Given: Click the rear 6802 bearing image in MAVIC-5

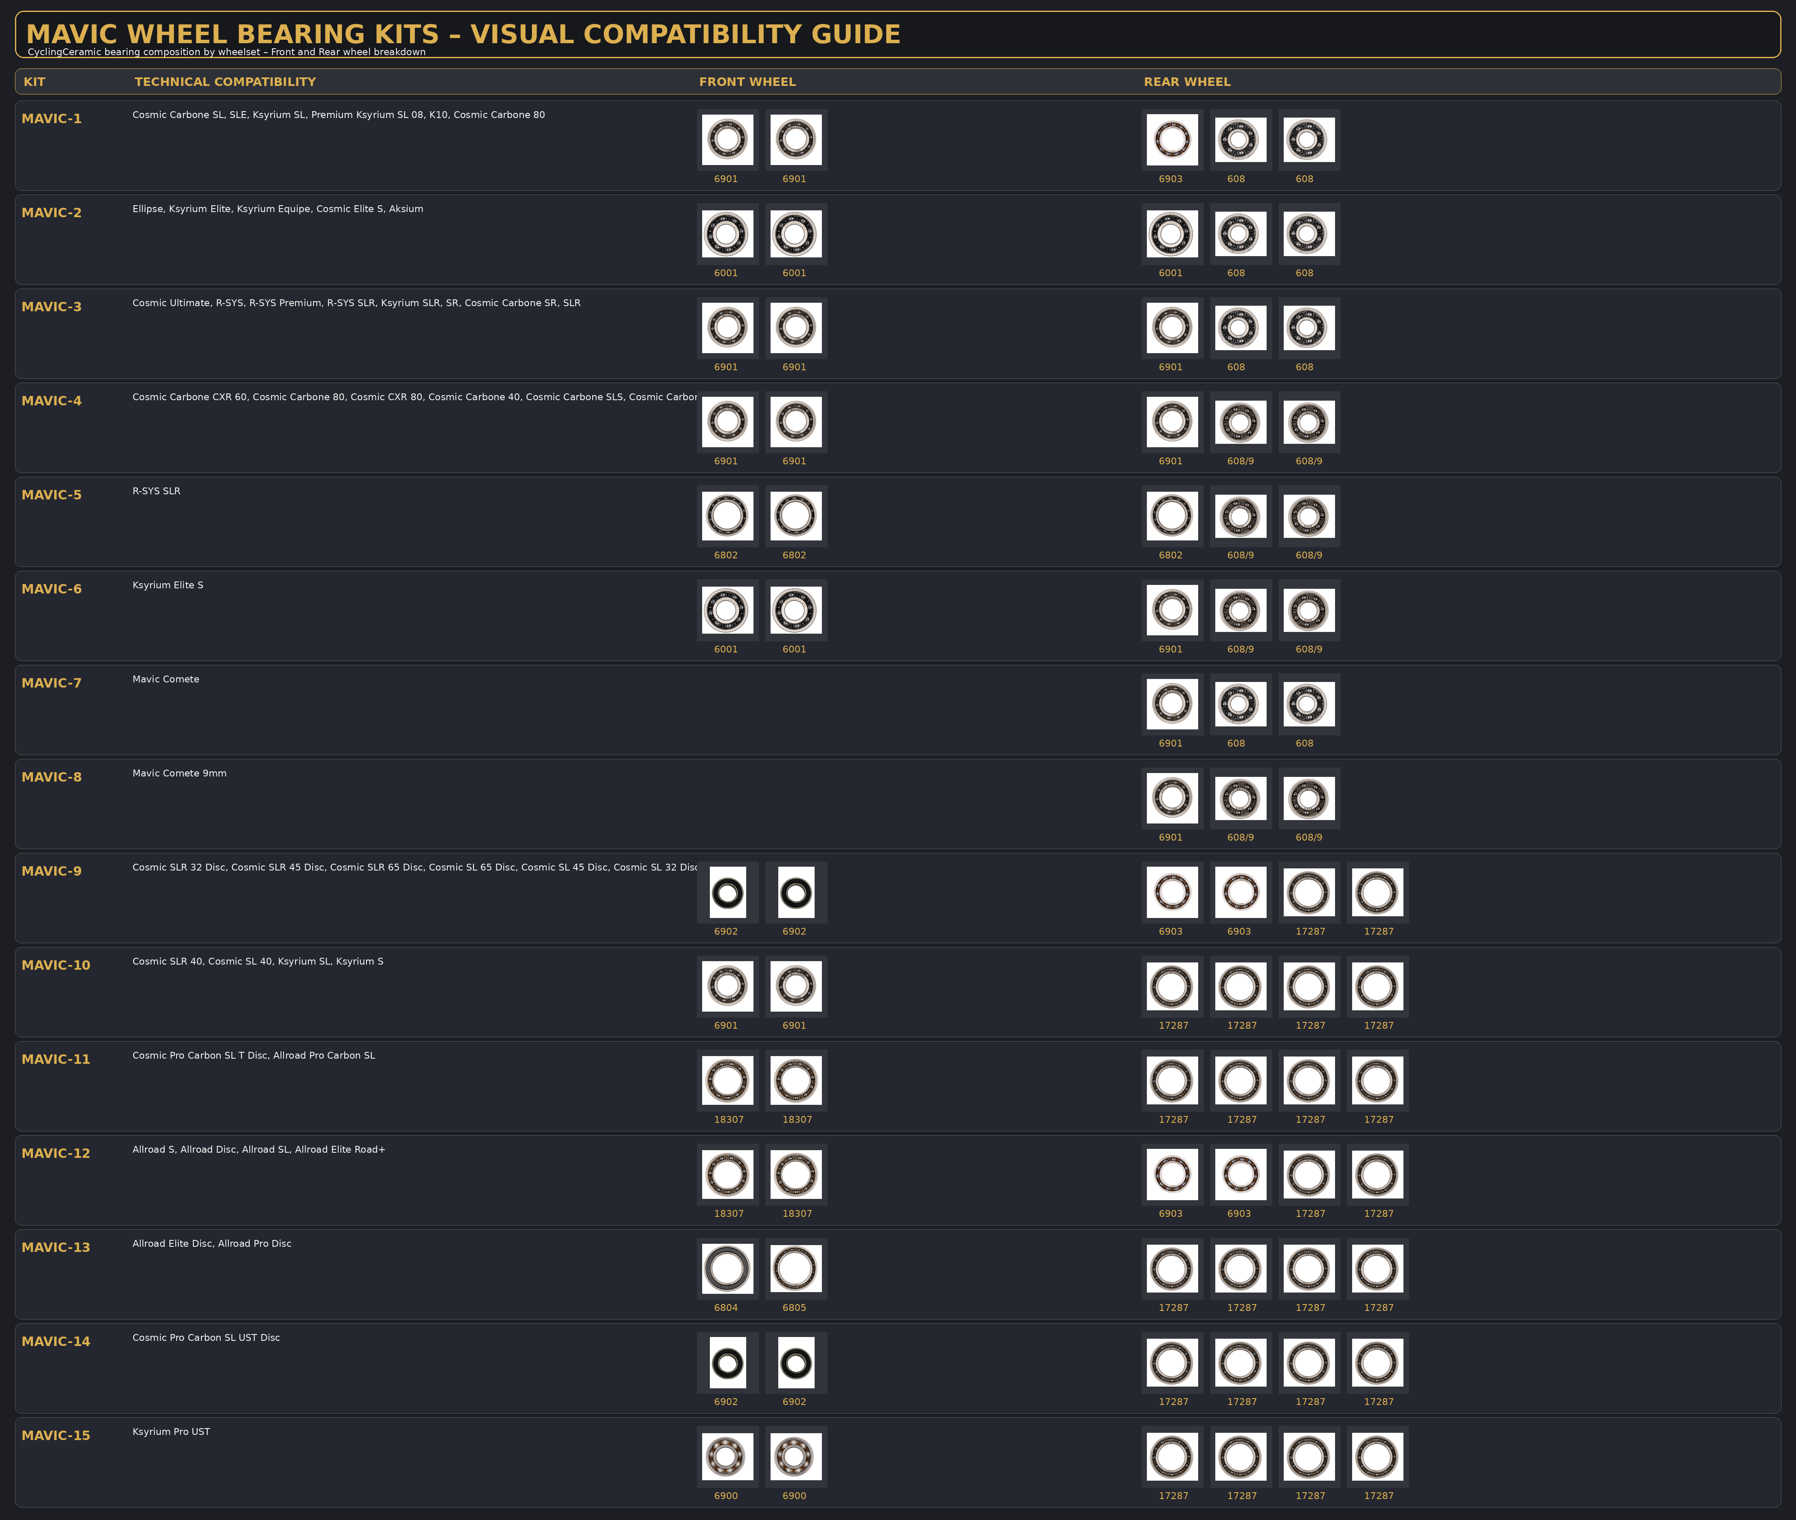Looking at the screenshot, I should pyautogui.click(x=1172, y=515).
